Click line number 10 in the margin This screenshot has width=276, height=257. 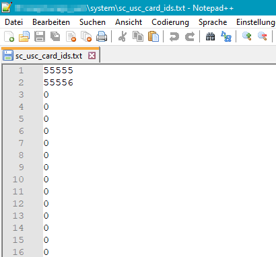click(18, 180)
